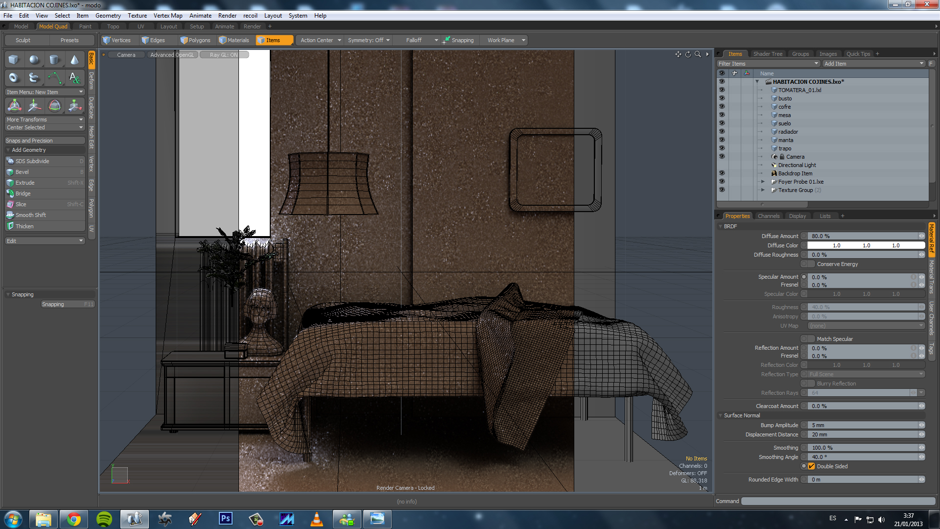Select the Torus primitive tool
Viewport: 940px width, 529px height.
point(14,77)
